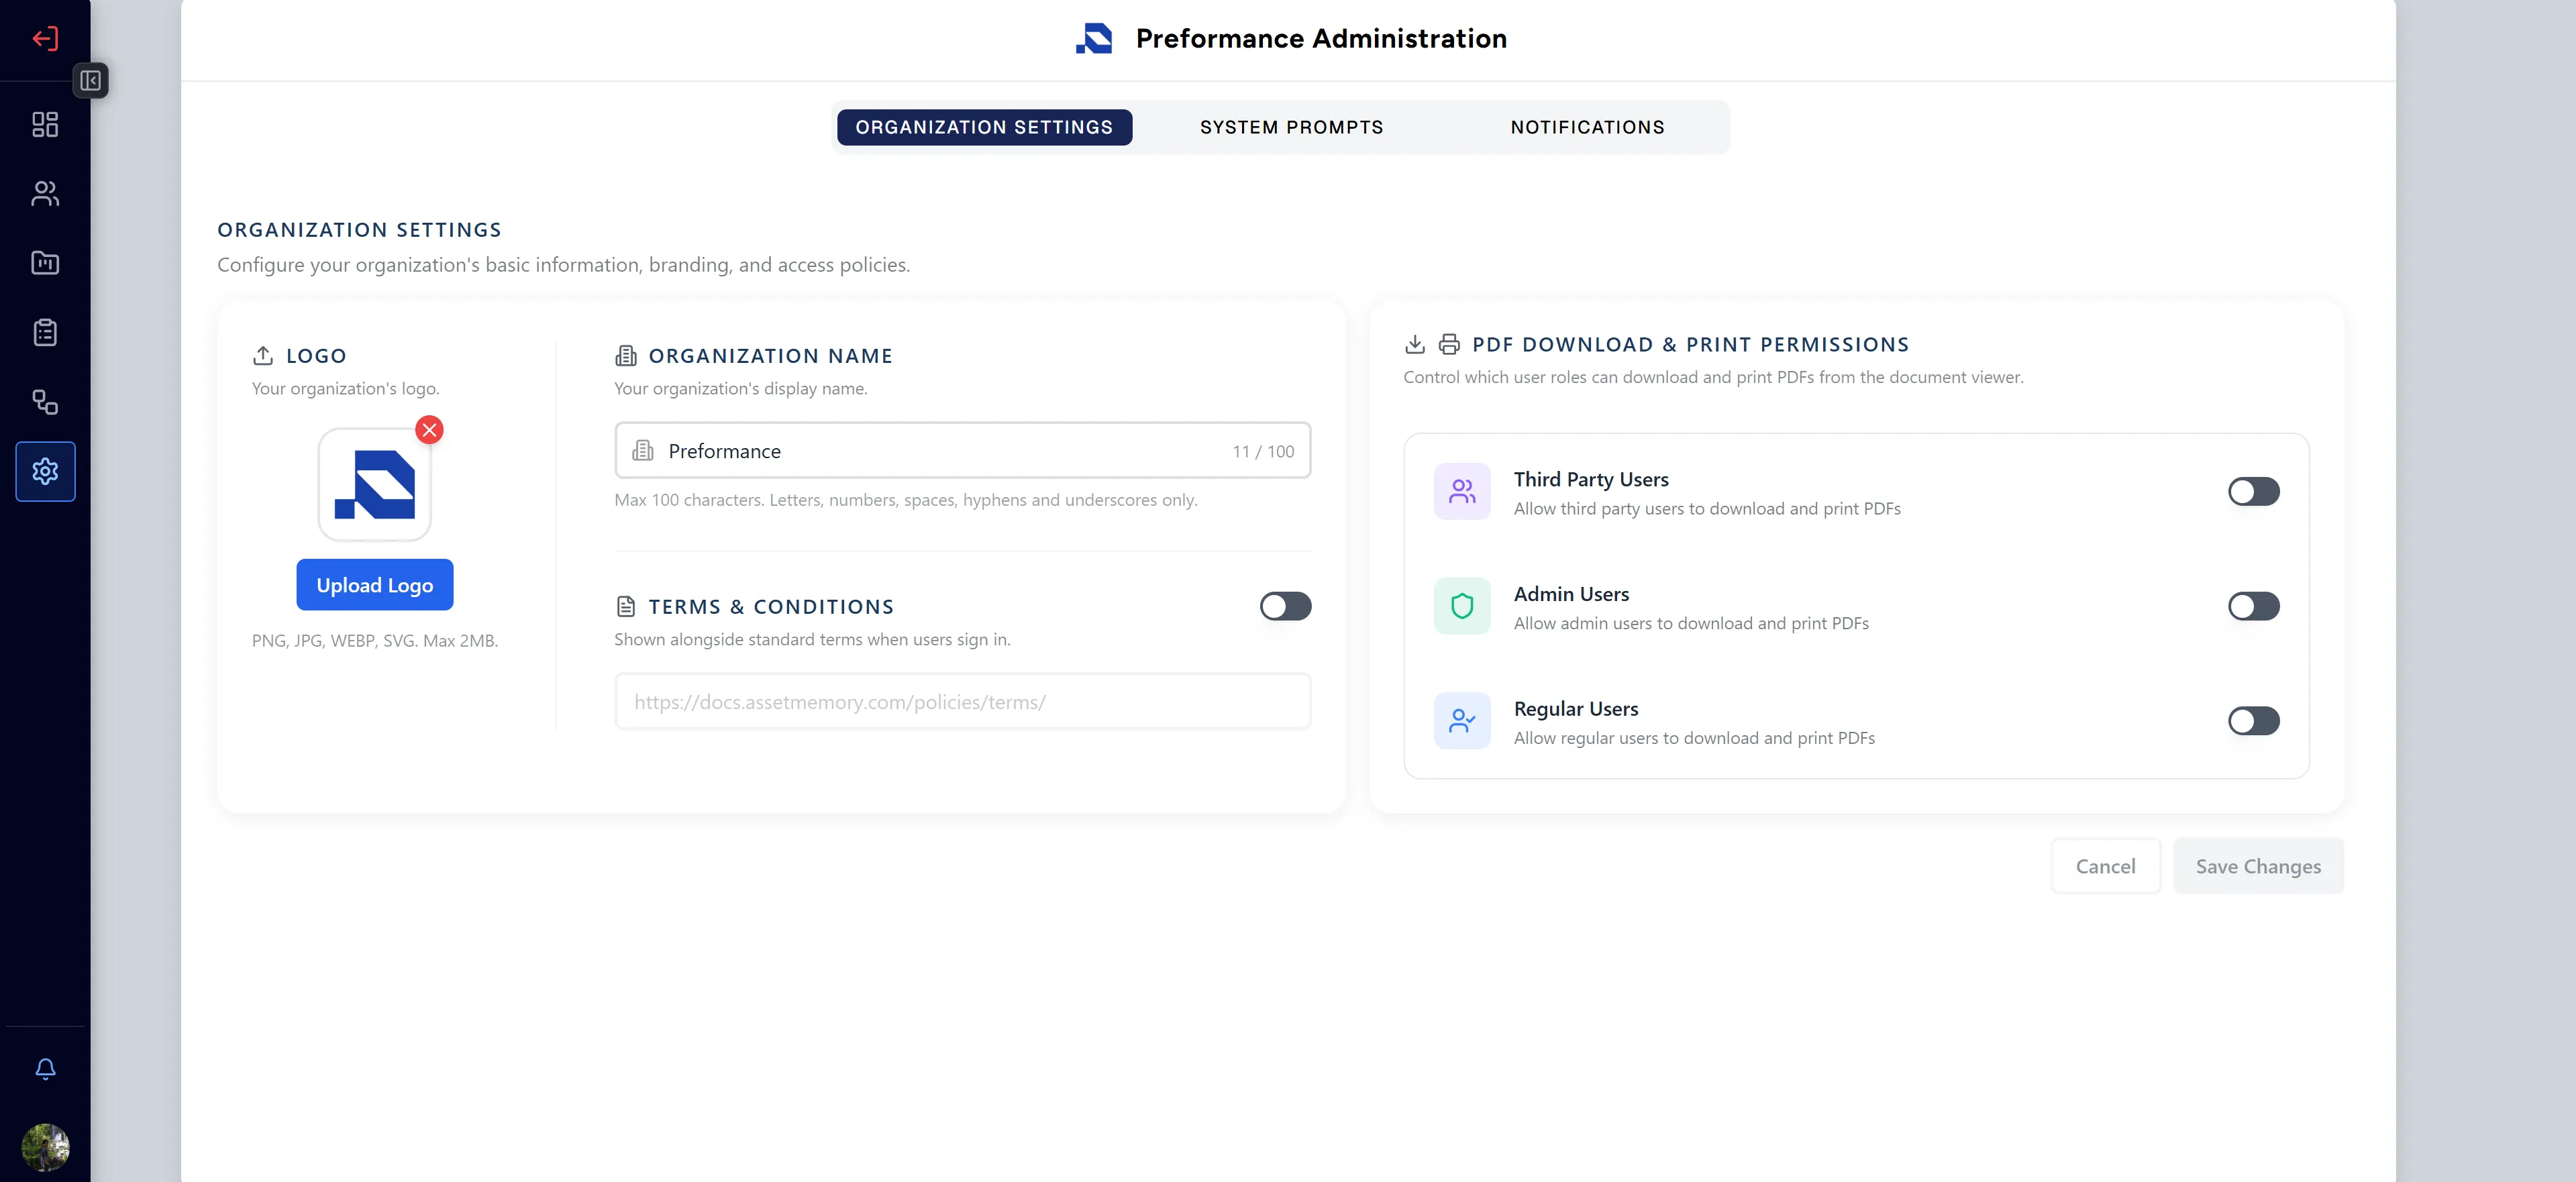Image resolution: width=2576 pixels, height=1182 pixels.
Task: Click the 'Third Party Users' label
Action: (1591, 480)
